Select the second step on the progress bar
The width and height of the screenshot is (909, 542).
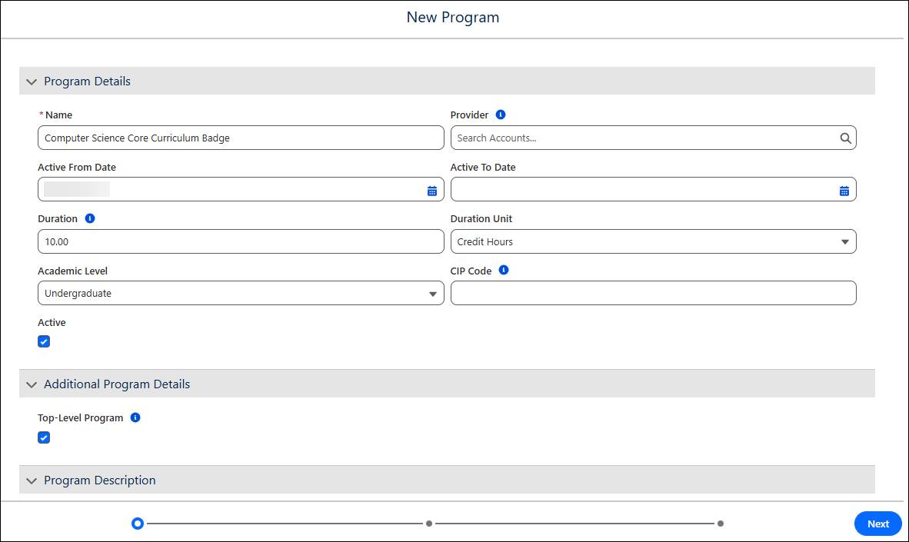click(429, 522)
